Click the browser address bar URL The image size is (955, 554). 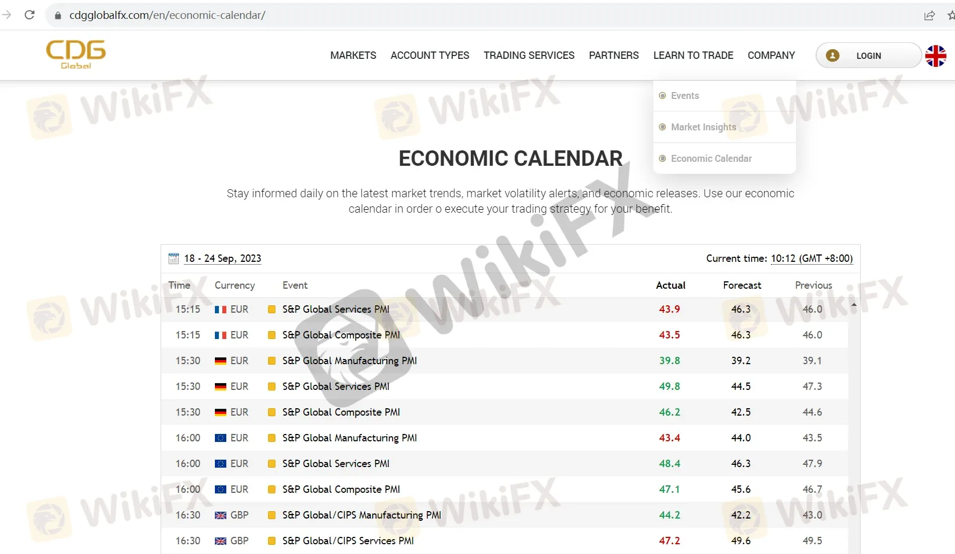[x=167, y=15]
